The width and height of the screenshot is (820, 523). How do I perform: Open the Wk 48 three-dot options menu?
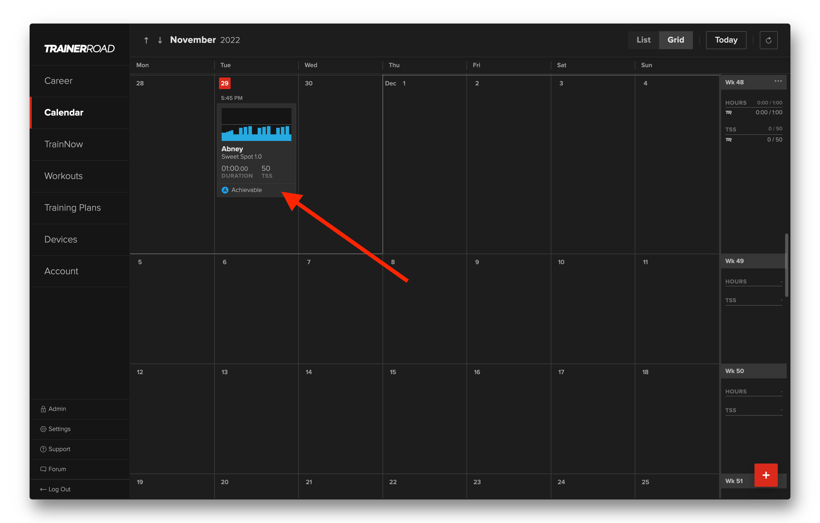[778, 81]
